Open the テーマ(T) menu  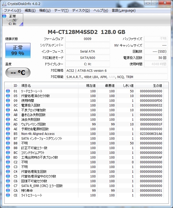pyautogui.click(x=61, y=11)
